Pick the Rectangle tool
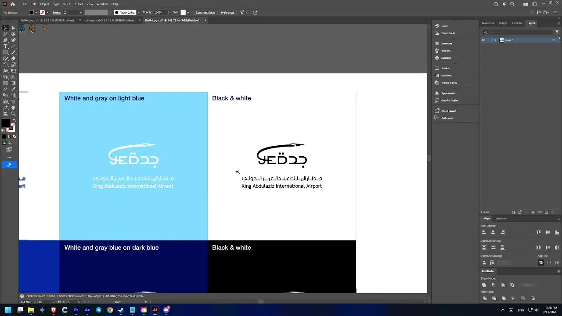The width and height of the screenshot is (562, 316). [5, 52]
